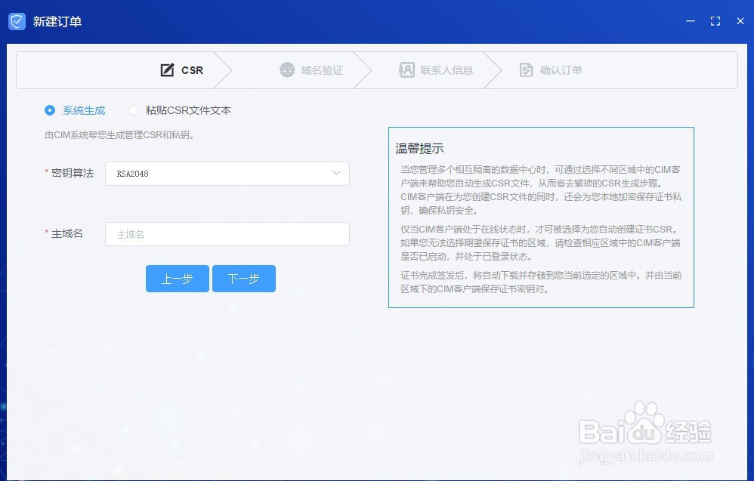
Task: Expand the dropdown arrow for key algorithm
Action: coord(337,173)
